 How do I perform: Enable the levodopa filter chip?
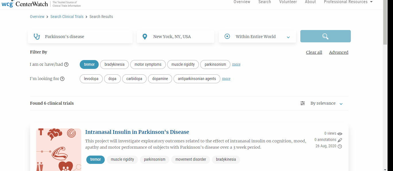(91, 79)
